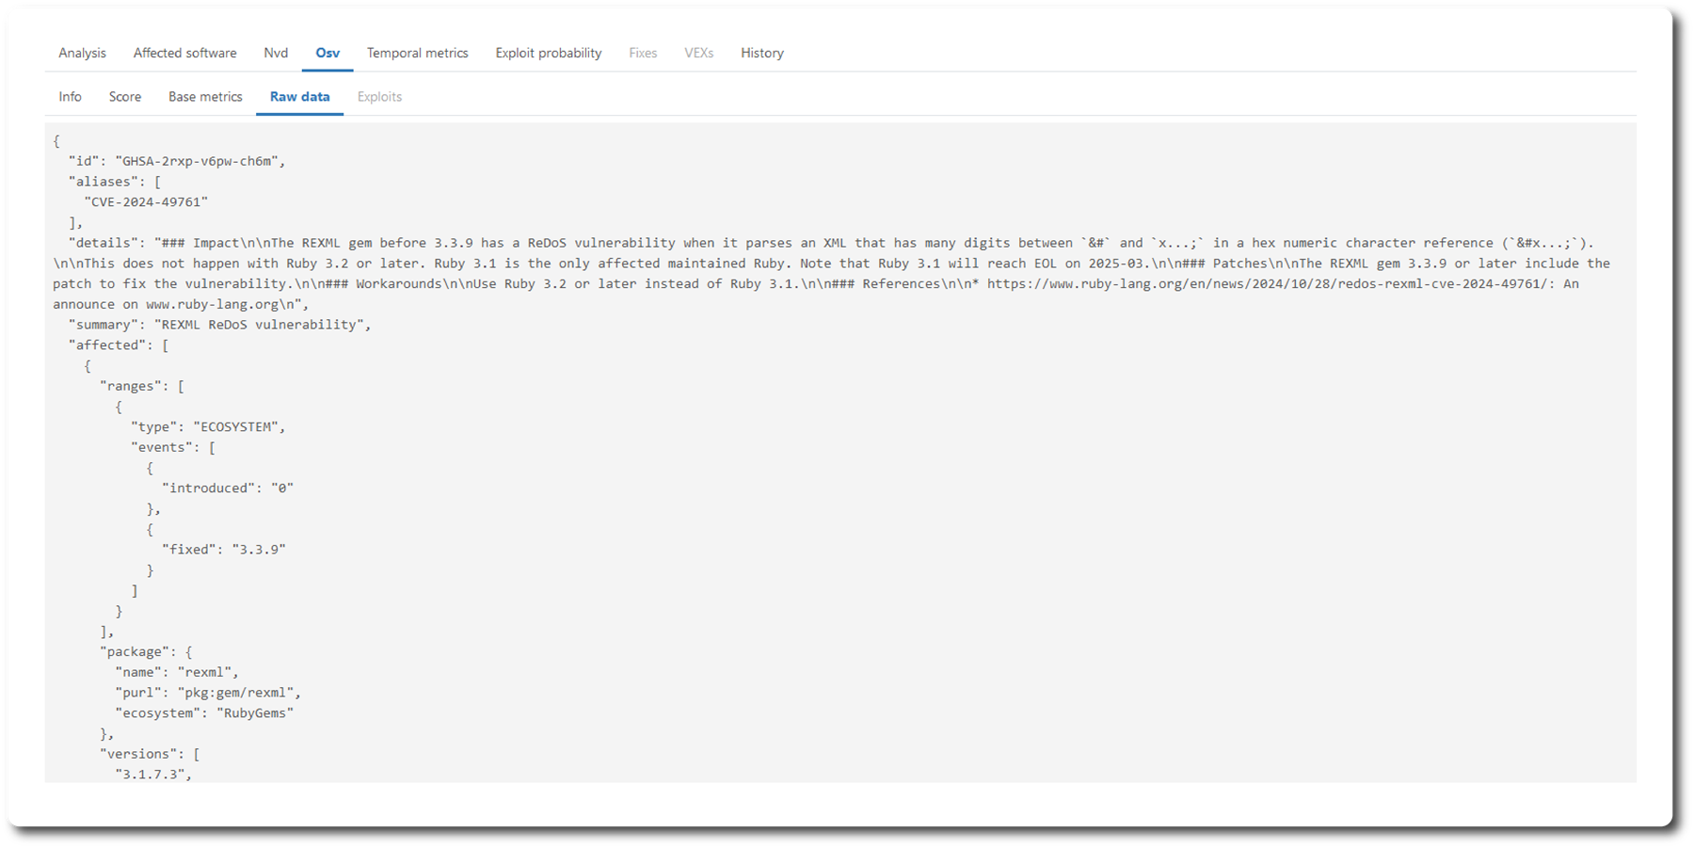Select the Raw data sub-tab
The image size is (1694, 848).
click(x=299, y=97)
